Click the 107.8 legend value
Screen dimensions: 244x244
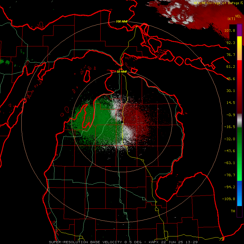point(230,30)
